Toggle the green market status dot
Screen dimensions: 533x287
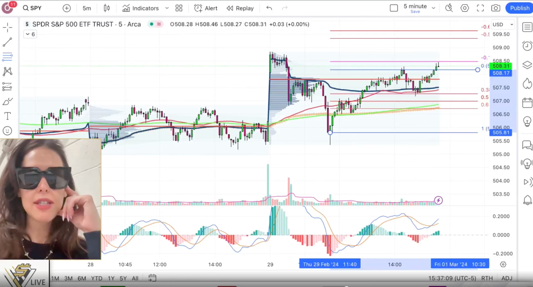(152, 24)
